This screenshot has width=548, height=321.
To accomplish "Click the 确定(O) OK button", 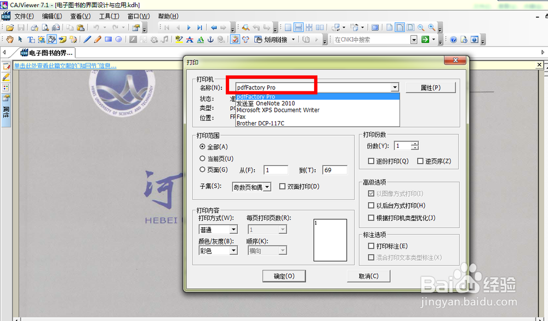I will [284, 276].
